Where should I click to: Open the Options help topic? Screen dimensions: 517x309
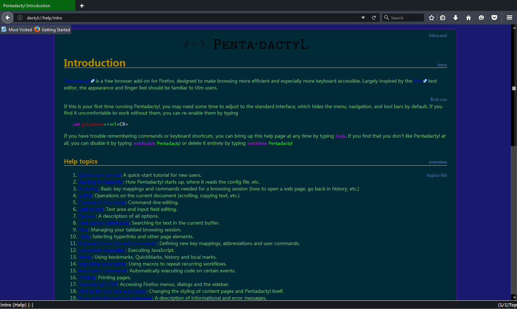click(87, 216)
